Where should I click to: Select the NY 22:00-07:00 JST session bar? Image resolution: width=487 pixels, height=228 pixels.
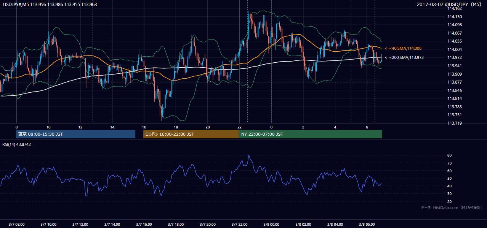point(311,134)
